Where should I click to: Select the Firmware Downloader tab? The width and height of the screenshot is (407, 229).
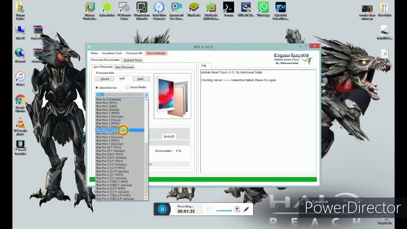pyautogui.click(x=105, y=60)
